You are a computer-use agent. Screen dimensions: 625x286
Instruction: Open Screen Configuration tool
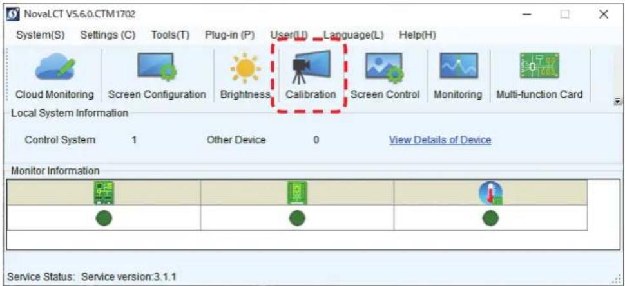pyautogui.click(x=157, y=76)
